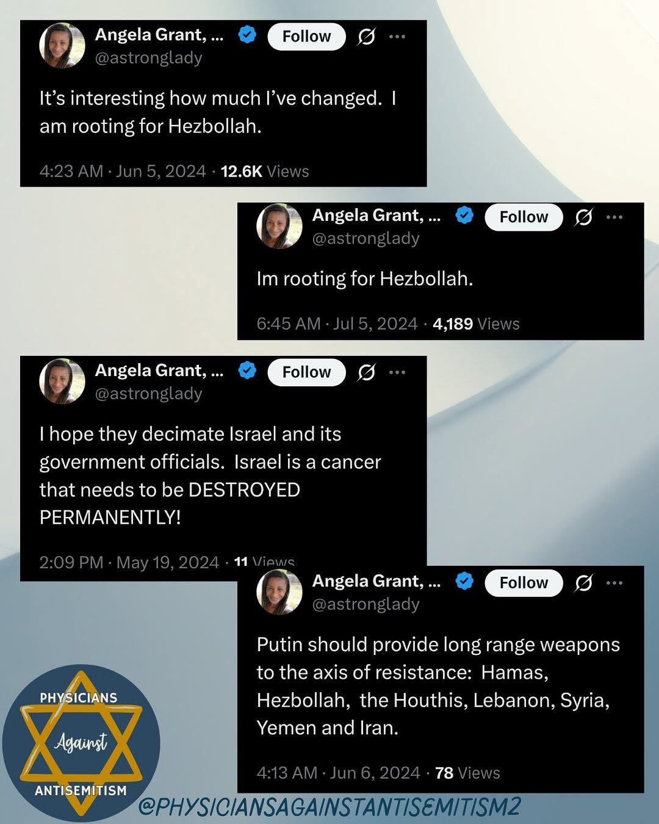
Task: Open Grok icon on June 5 tweet
Action: (366, 37)
